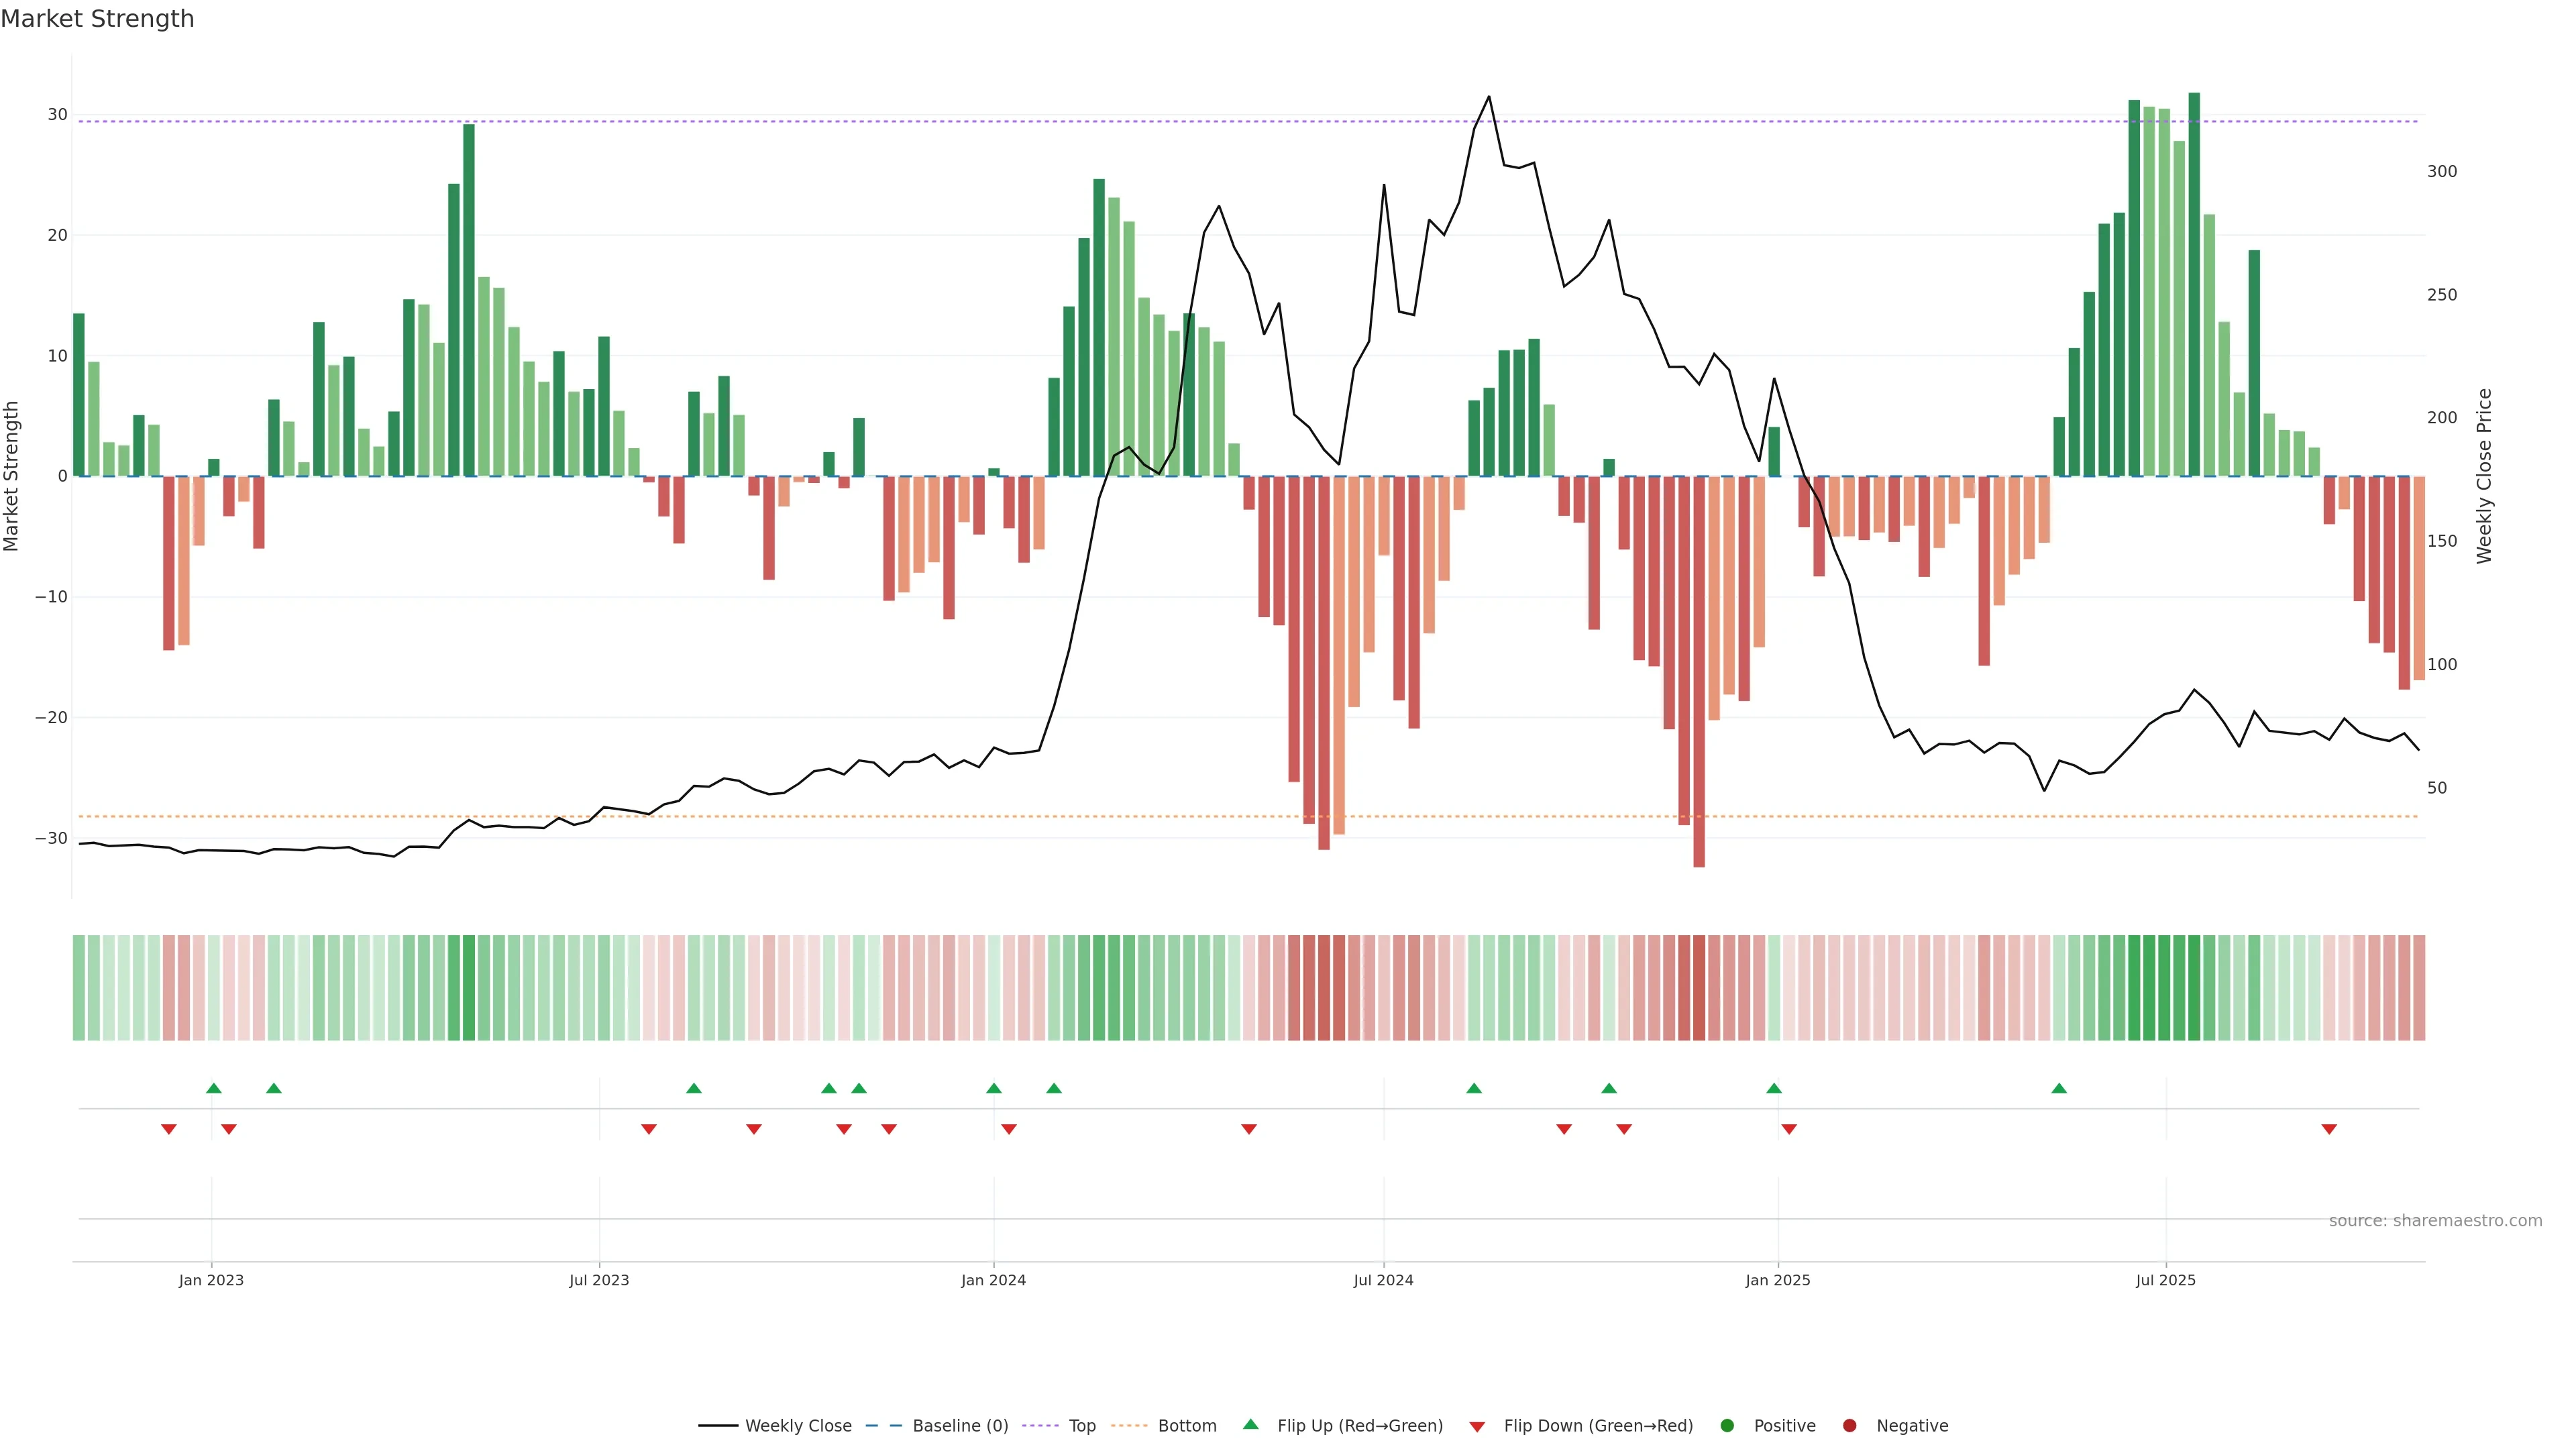Click the Jul 2025 x-axis label
Viewport: 2576px width, 1449px height.
tap(2165, 1280)
